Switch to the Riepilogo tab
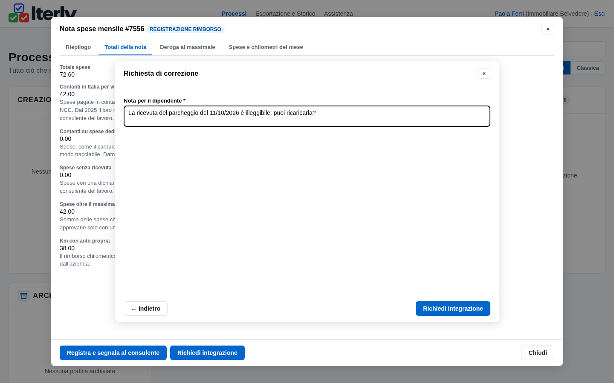This screenshot has height=383, width=614. click(x=78, y=47)
